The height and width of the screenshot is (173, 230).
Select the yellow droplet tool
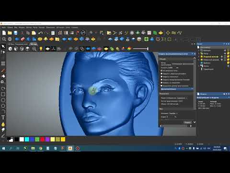click(x=3, y=124)
